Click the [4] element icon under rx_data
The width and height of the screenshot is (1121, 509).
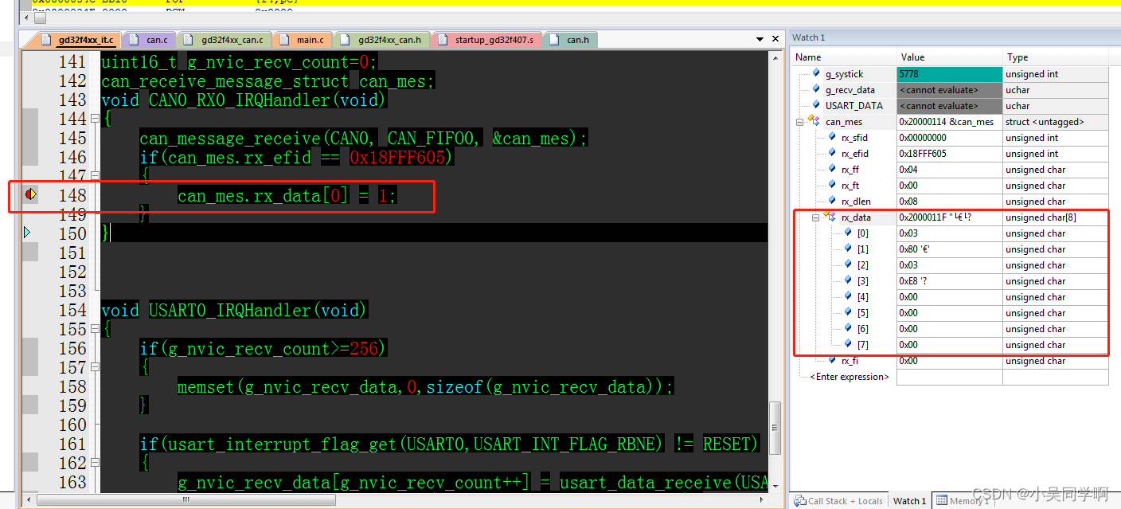point(848,296)
